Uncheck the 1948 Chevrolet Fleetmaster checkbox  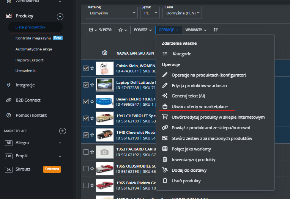coord(86,135)
